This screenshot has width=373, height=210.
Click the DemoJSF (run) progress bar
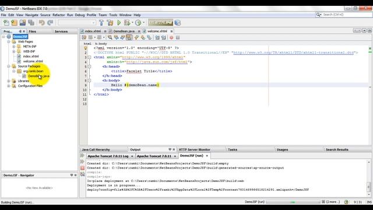tap(293, 202)
